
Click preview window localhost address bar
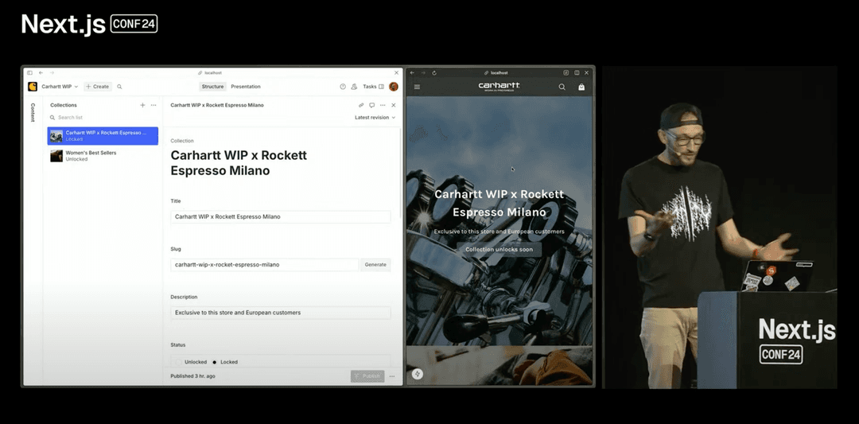496,72
